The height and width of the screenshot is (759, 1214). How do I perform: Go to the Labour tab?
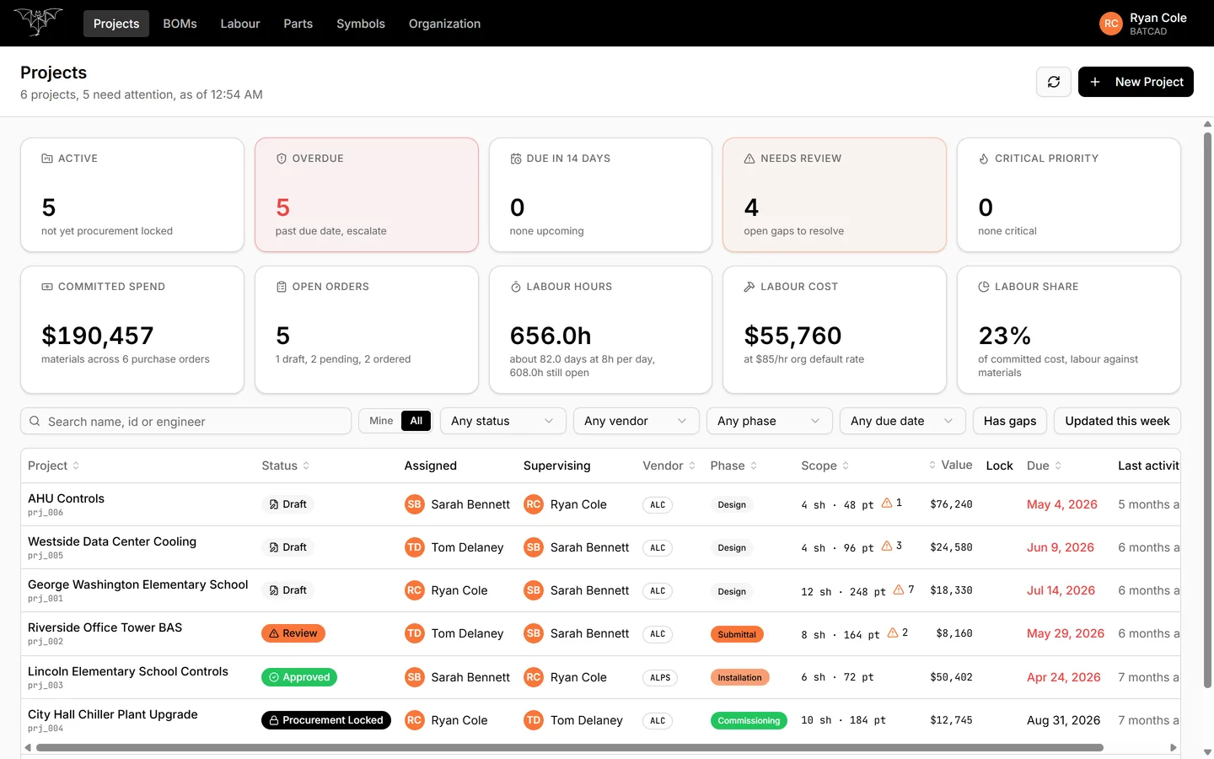pyautogui.click(x=240, y=24)
